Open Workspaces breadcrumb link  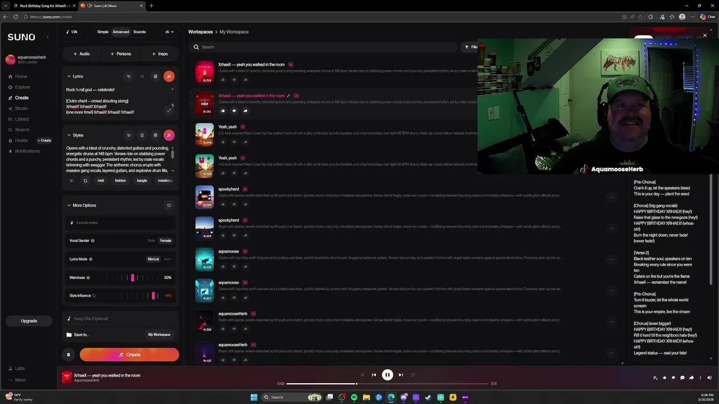pos(201,32)
